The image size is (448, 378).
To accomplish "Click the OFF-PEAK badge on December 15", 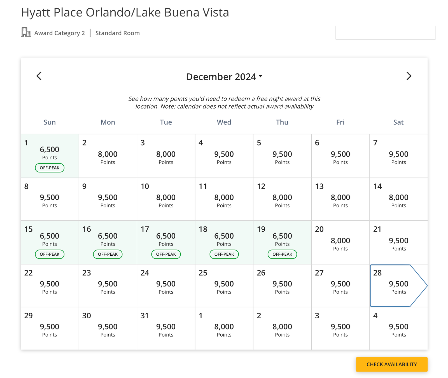I will (x=50, y=254).
